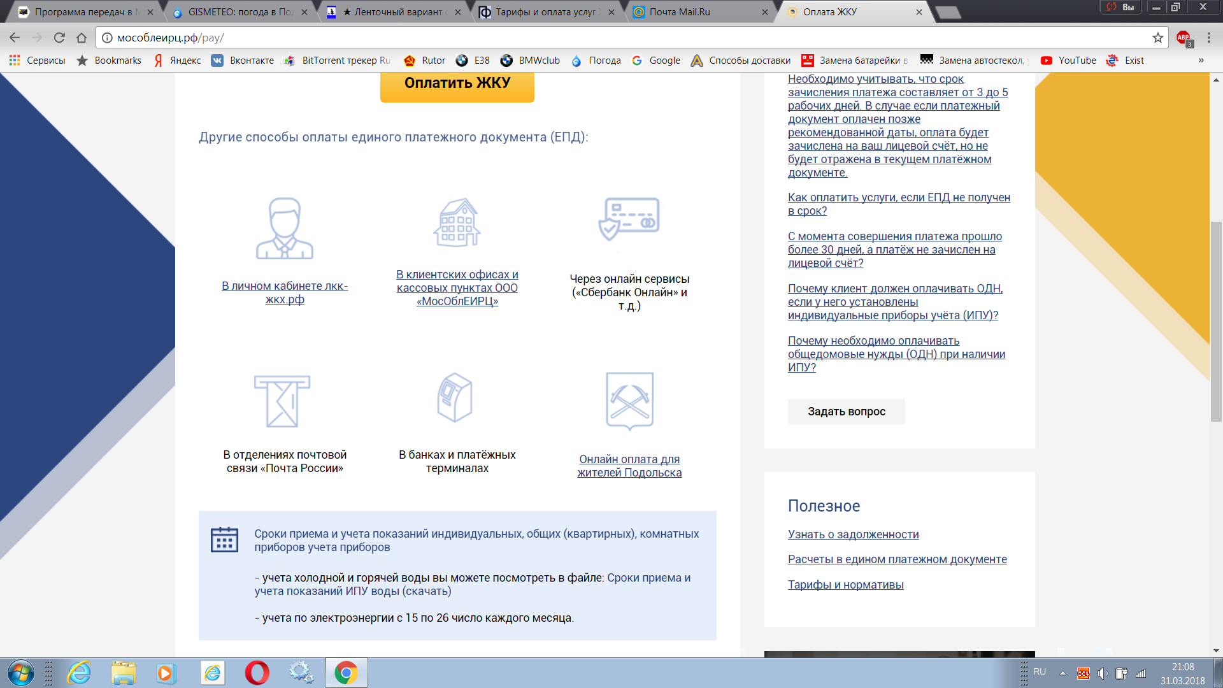Click the Pochta Rossii envelope icon
1223x688 pixels.
282,401
